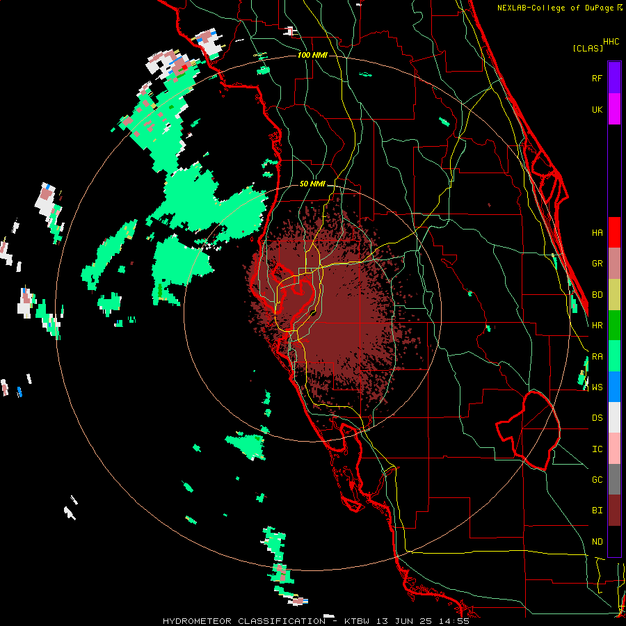Screen dimensions: 626x626
Task: Click the HR legend label
Action: [597, 325]
